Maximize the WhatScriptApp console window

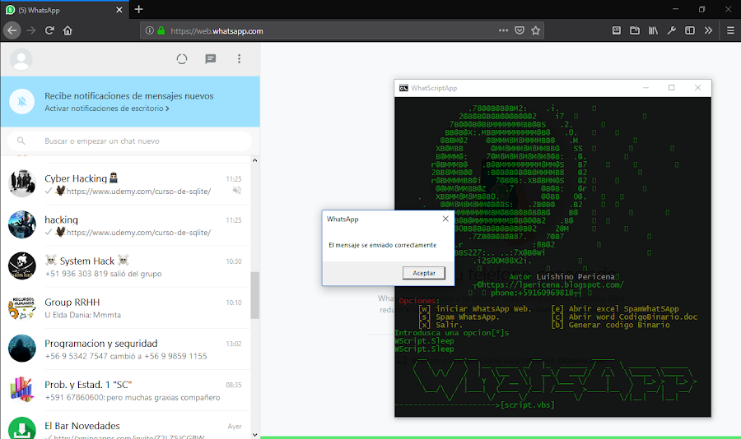[671, 88]
